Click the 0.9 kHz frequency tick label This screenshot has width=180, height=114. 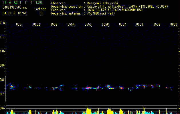[2, 66]
